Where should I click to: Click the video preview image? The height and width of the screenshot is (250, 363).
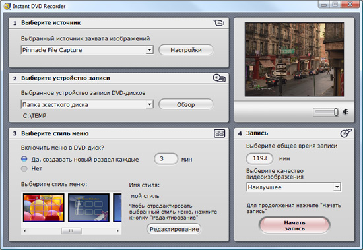tap(294, 59)
